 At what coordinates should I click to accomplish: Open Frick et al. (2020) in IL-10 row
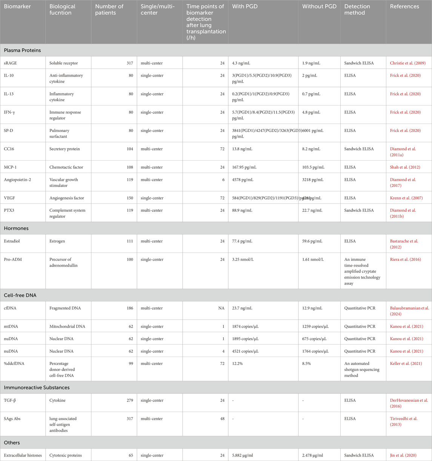[x=405, y=75]
